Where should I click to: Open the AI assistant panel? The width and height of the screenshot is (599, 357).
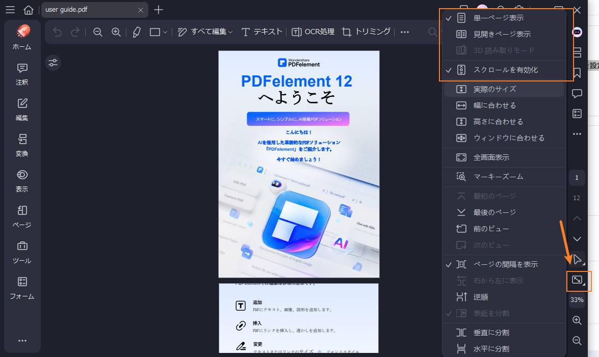coord(577,32)
